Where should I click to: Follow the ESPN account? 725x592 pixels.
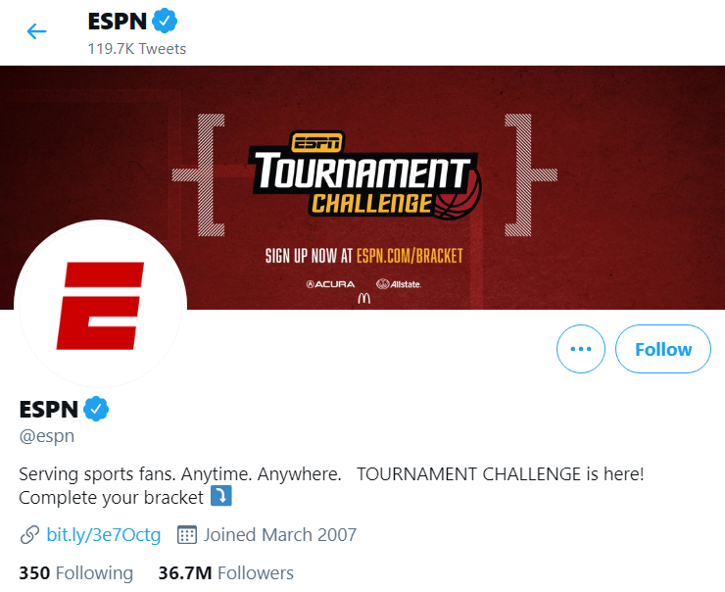coord(663,349)
